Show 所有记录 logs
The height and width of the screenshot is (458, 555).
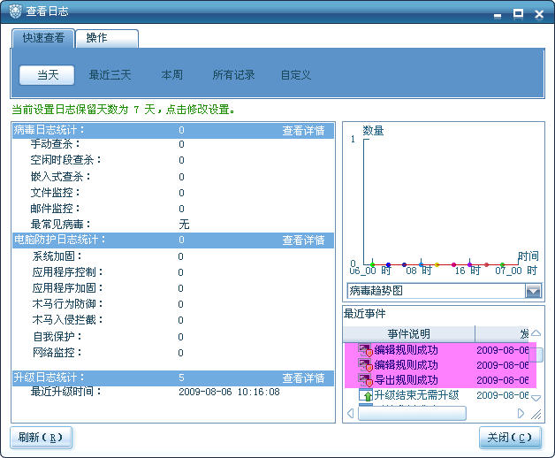(233, 75)
